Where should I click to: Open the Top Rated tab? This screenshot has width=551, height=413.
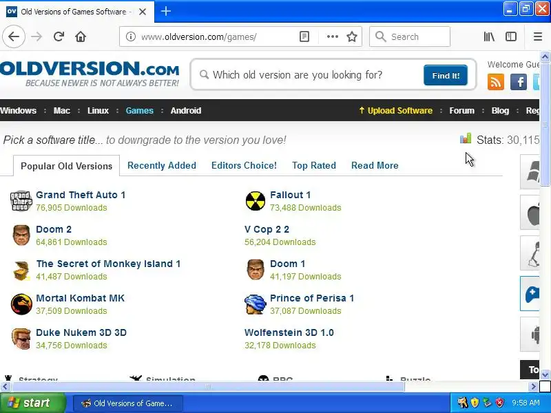314,165
